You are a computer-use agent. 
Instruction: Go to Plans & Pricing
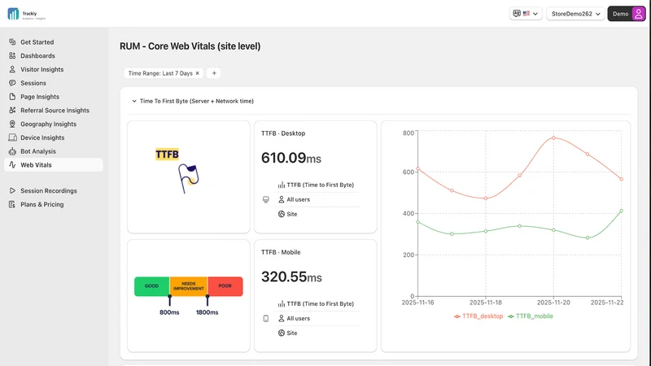coord(54,205)
